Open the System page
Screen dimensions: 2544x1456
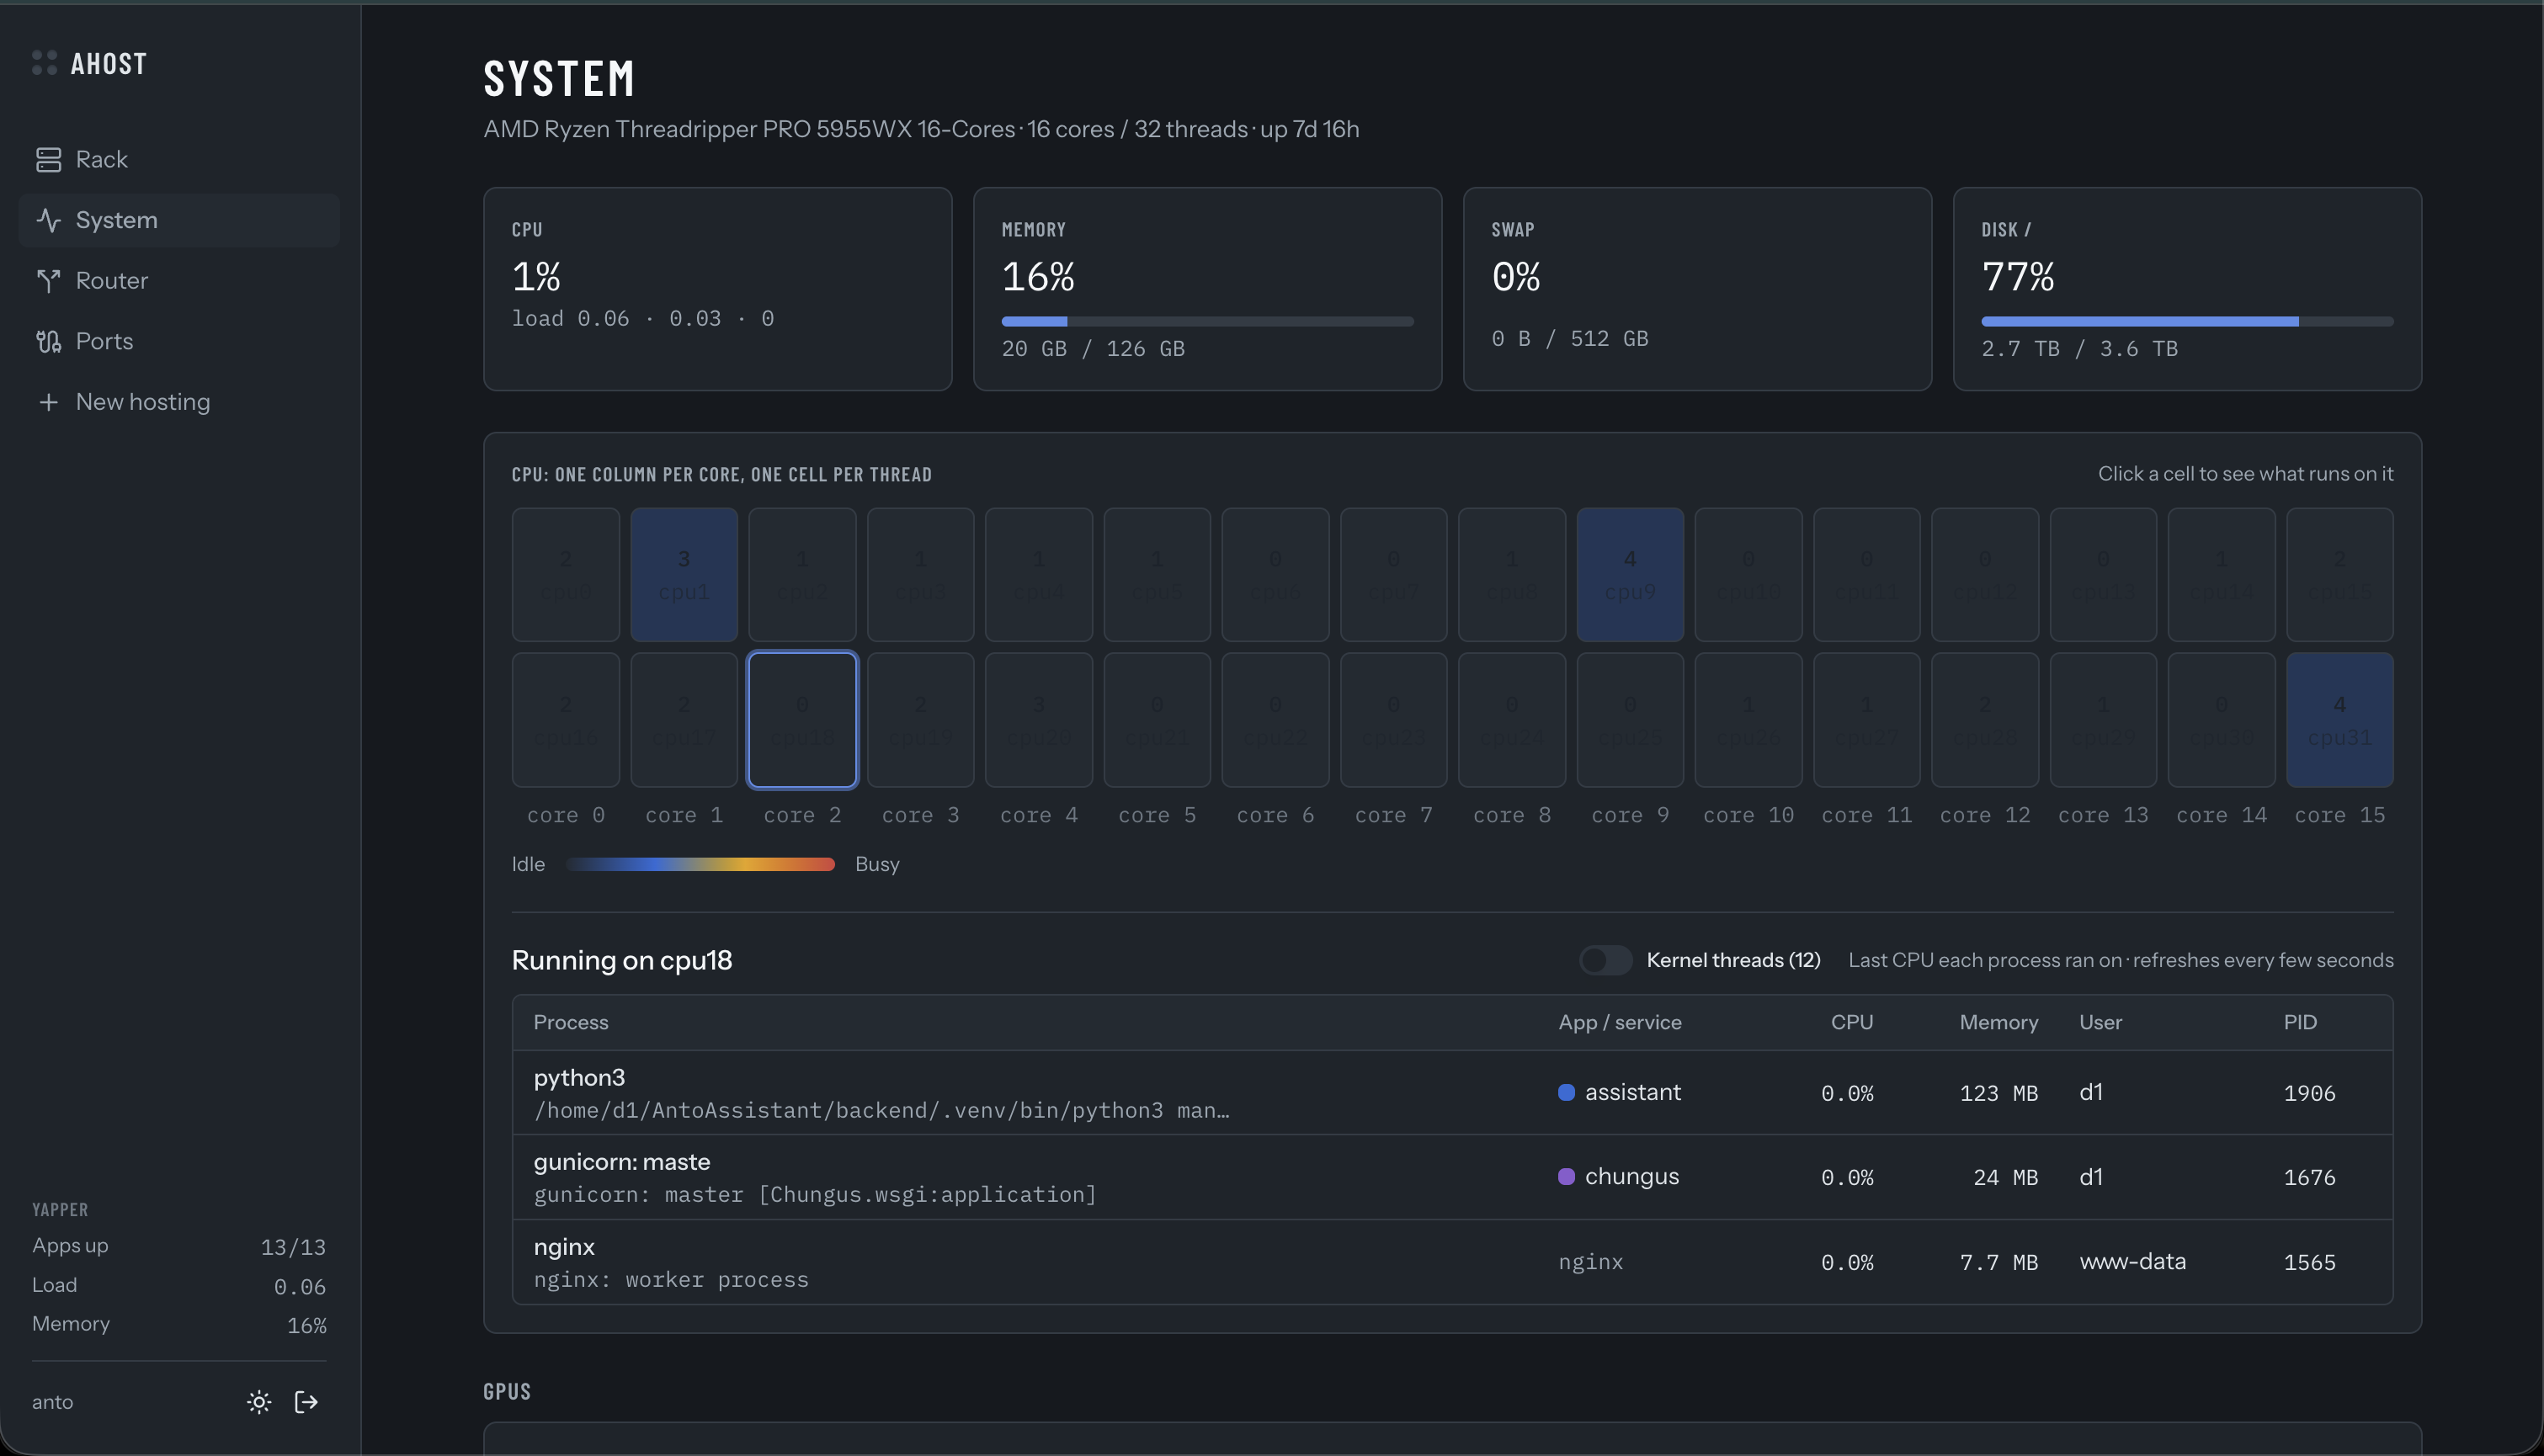pos(179,220)
